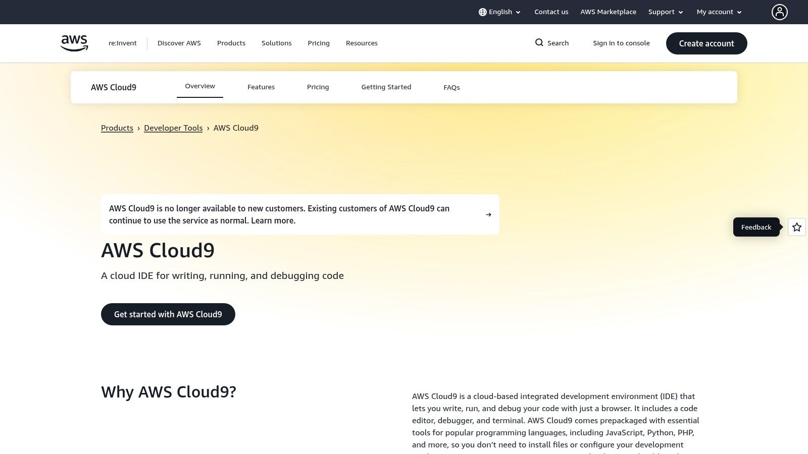Click the arrow inside the Cloud9 notice banner
Image resolution: width=808 pixels, height=454 pixels.
tap(488, 214)
